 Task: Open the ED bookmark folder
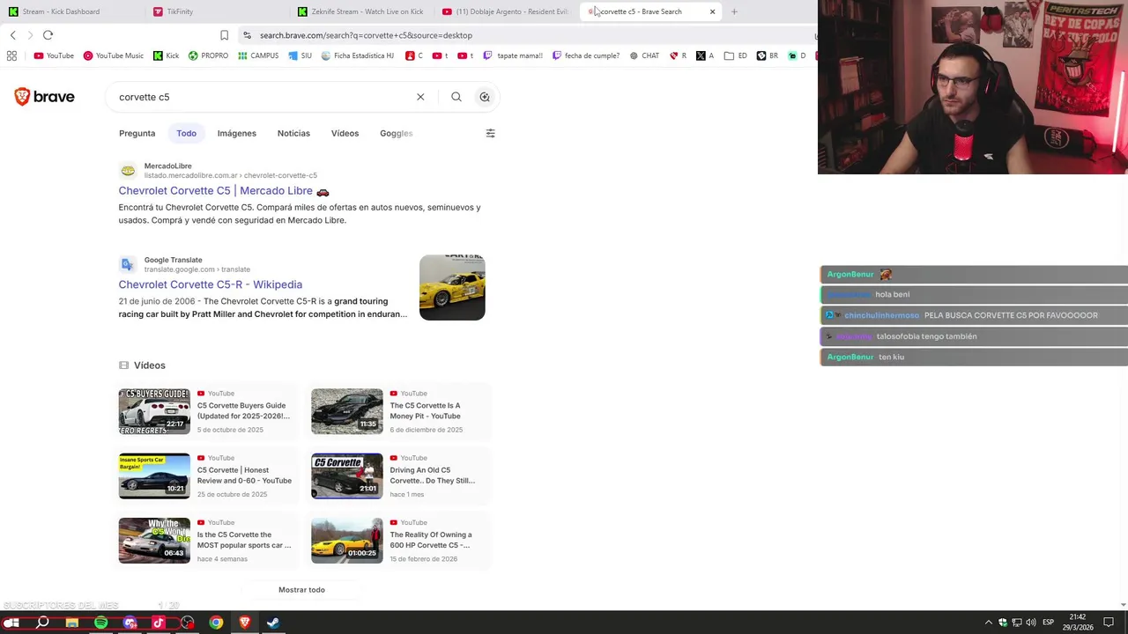click(735, 55)
